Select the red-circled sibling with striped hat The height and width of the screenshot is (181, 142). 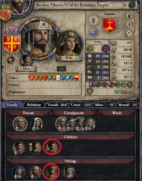click(x=51, y=172)
